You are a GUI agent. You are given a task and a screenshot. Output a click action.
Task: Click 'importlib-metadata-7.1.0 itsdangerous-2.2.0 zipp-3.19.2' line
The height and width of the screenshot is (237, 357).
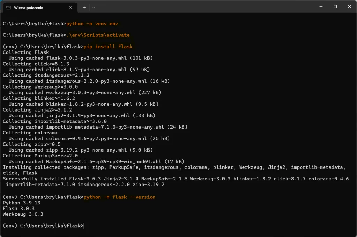point(85,185)
